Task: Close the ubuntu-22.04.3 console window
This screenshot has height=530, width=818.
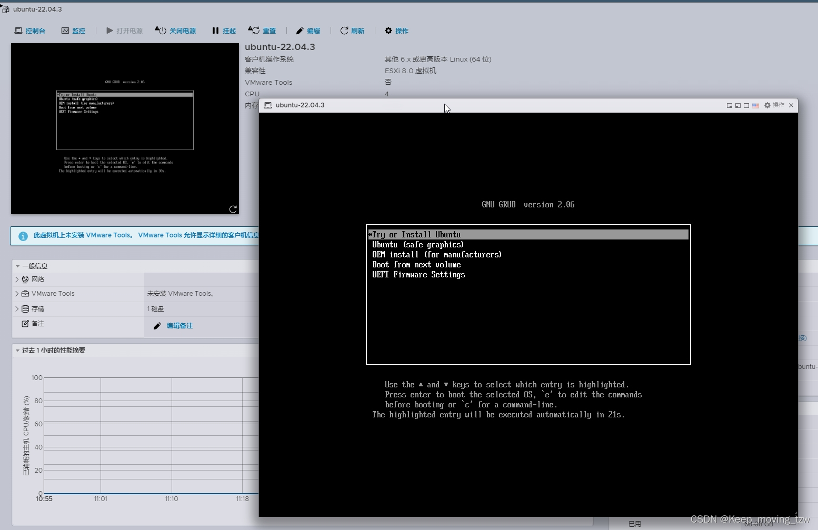Action: [791, 105]
